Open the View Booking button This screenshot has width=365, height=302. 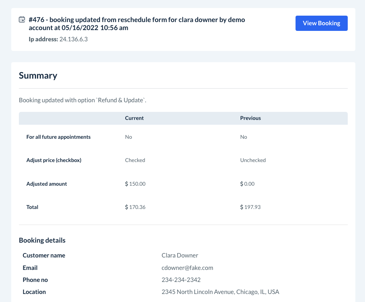[x=321, y=23]
